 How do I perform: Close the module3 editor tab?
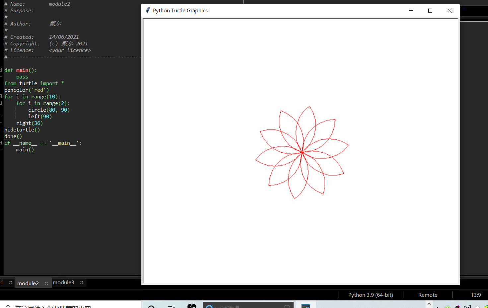[x=82, y=282]
